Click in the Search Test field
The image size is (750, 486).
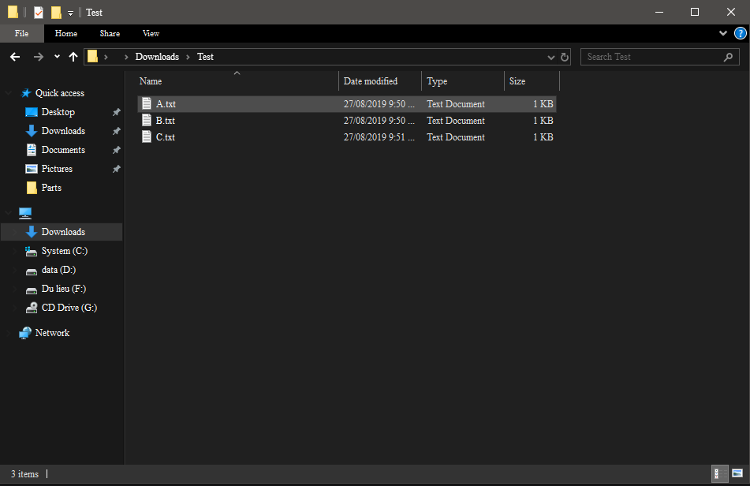click(x=651, y=57)
